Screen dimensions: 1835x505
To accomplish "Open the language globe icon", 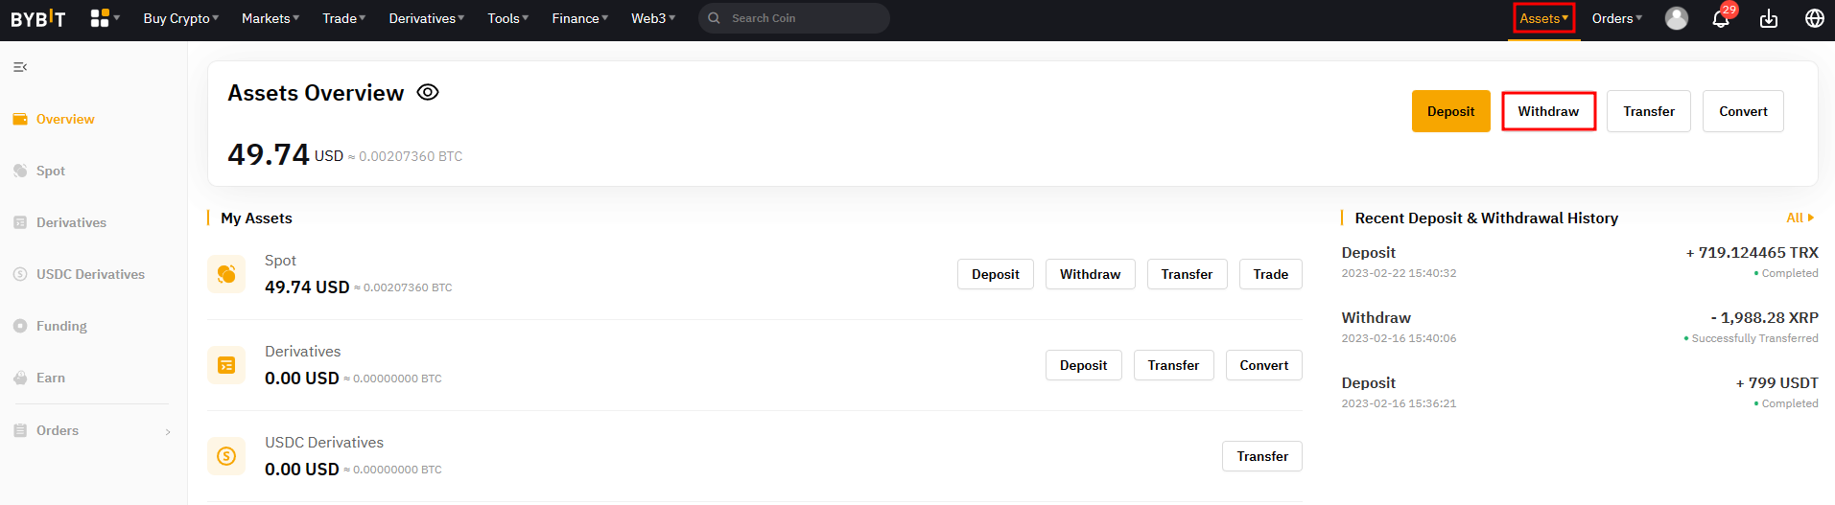I will (1814, 18).
